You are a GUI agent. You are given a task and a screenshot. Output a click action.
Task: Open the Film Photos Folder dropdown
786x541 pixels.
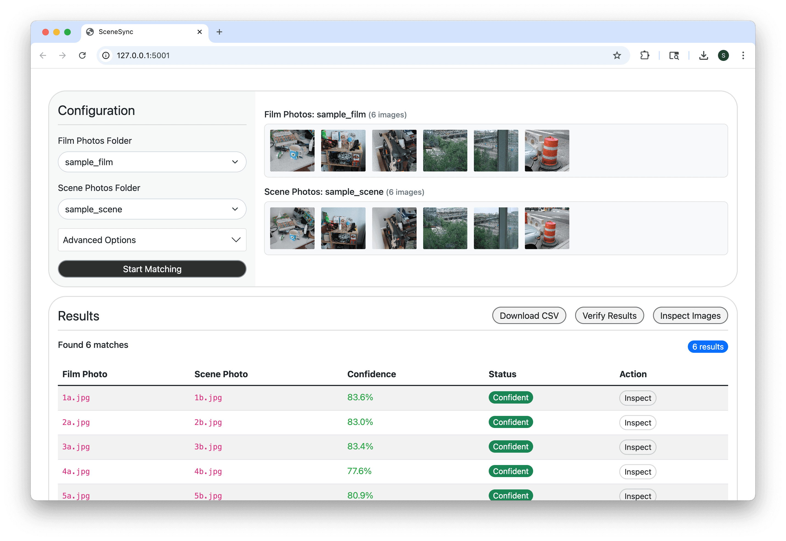(152, 162)
